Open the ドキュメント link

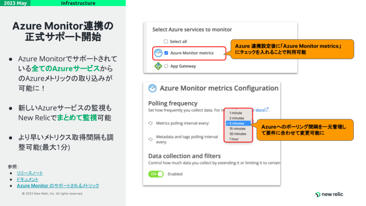click(x=28, y=180)
